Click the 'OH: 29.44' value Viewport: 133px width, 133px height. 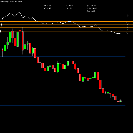(x=92, y=9)
